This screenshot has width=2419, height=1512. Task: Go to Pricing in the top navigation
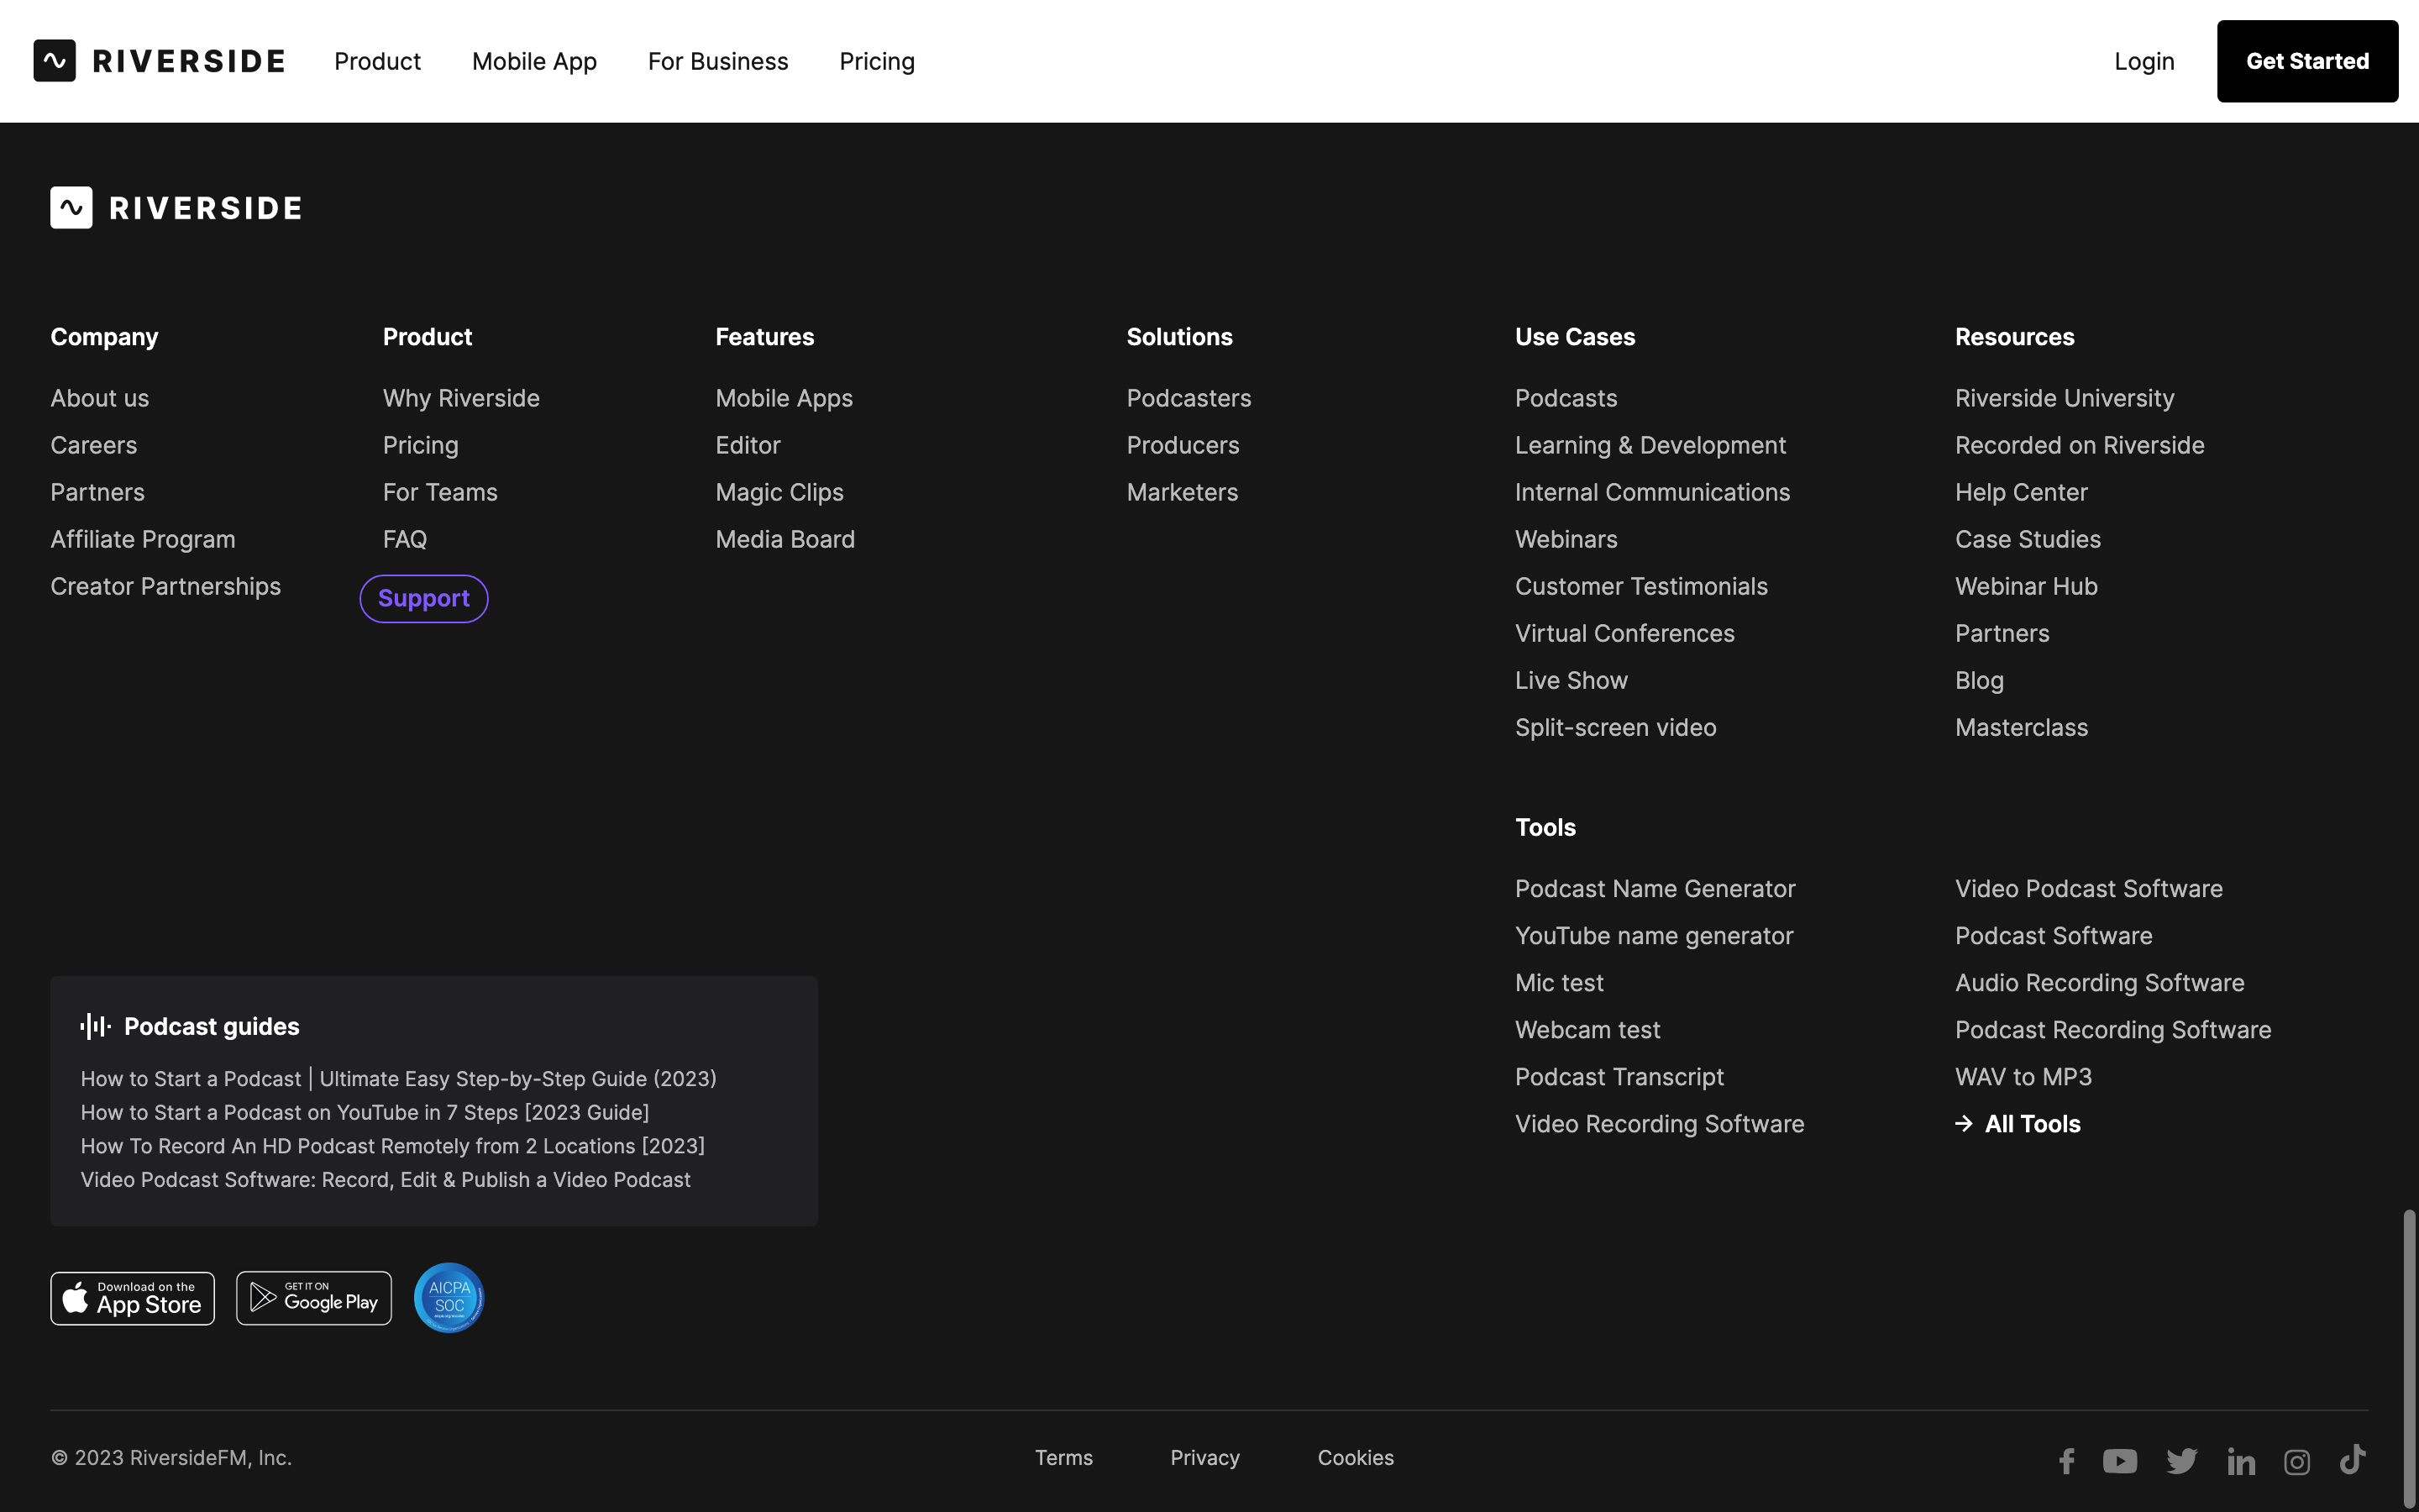coord(877,61)
